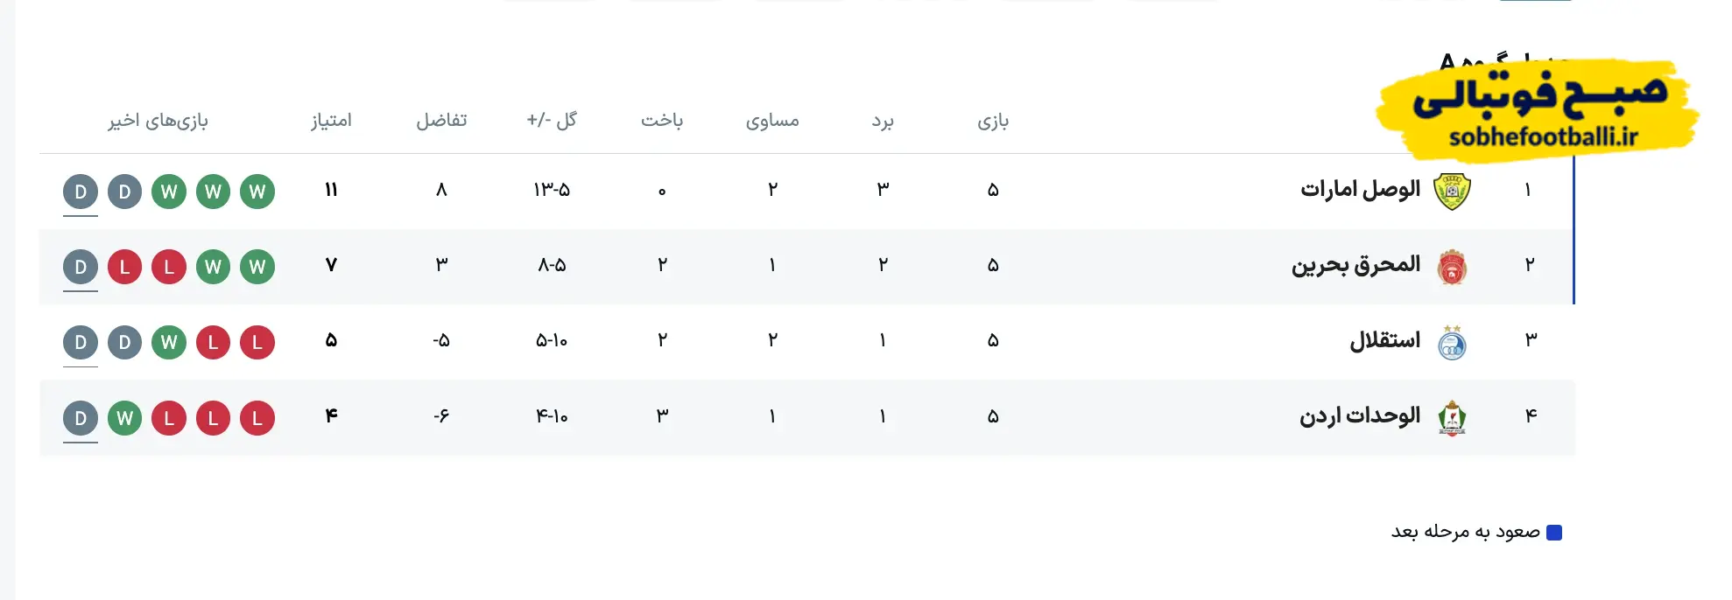Open the الوصل امارات team page

click(1359, 189)
